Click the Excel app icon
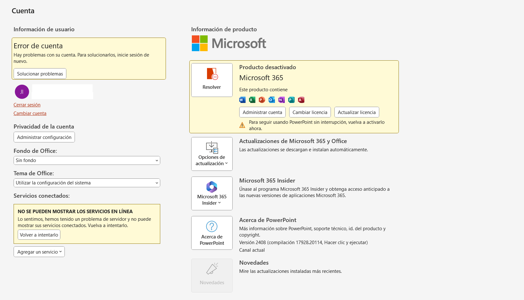Image resolution: width=524 pixels, height=300 pixels. pyautogui.click(x=252, y=100)
